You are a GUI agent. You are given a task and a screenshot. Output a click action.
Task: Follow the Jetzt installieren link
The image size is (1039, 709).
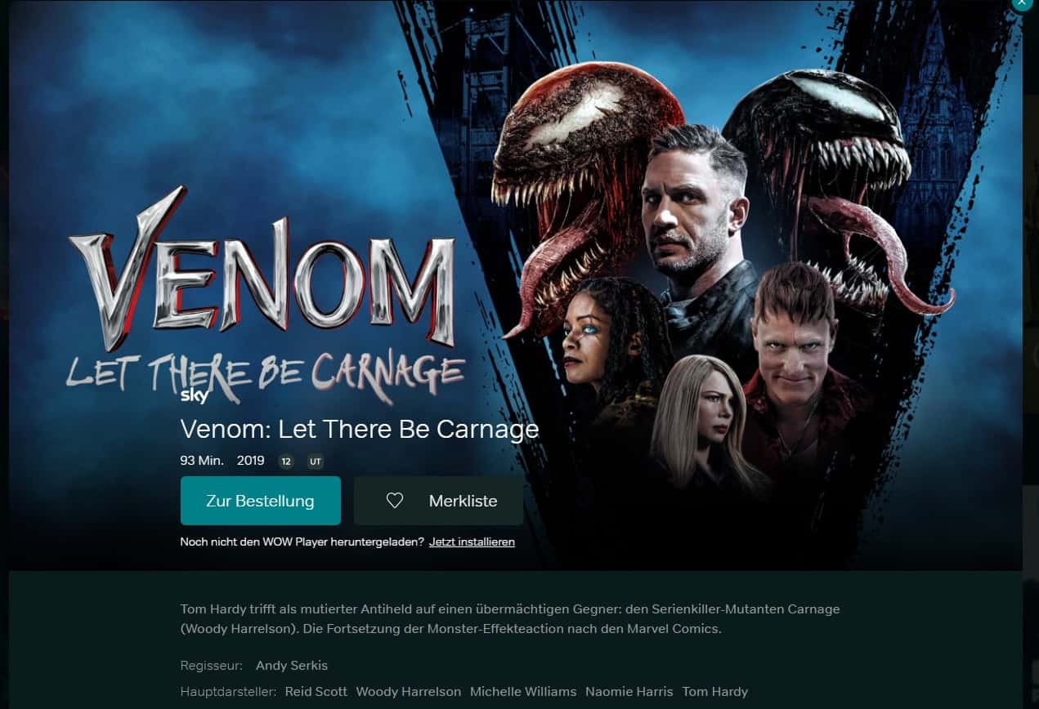[472, 542]
